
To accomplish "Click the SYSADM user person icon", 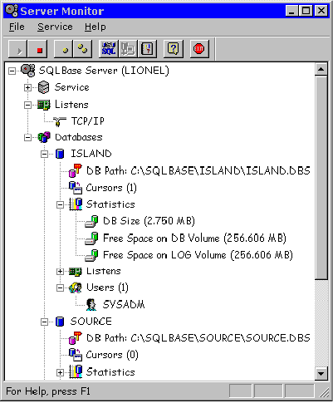I will pos(91,305).
